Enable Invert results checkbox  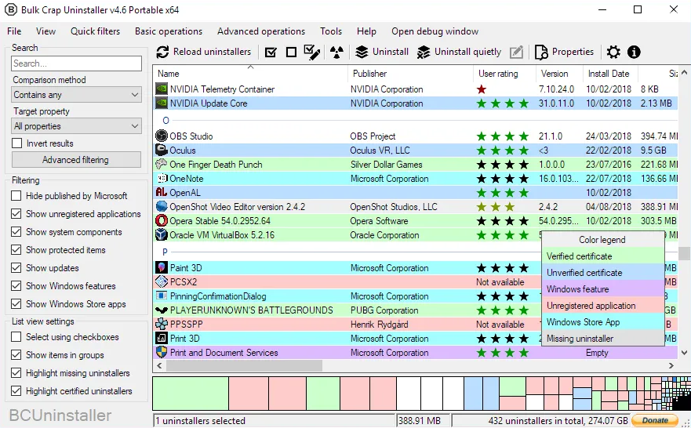pyautogui.click(x=16, y=143)
